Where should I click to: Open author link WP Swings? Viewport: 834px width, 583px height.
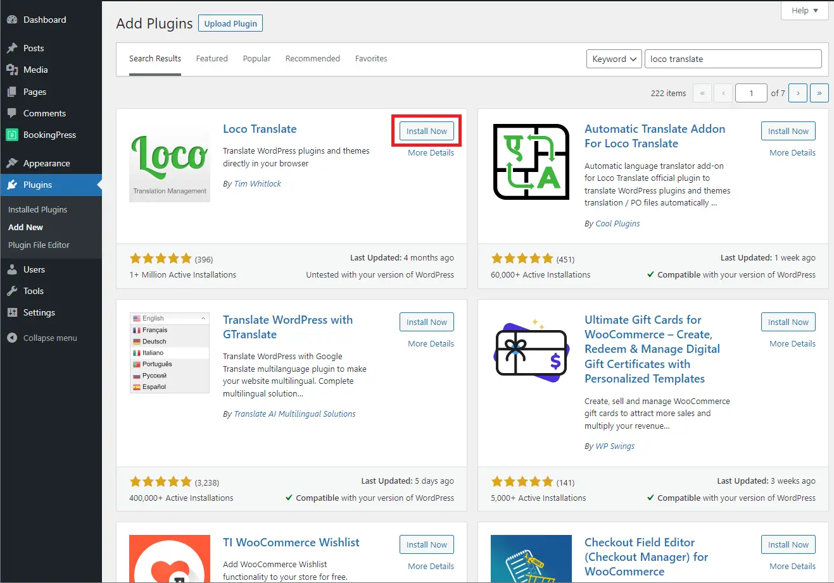(615, 446)
